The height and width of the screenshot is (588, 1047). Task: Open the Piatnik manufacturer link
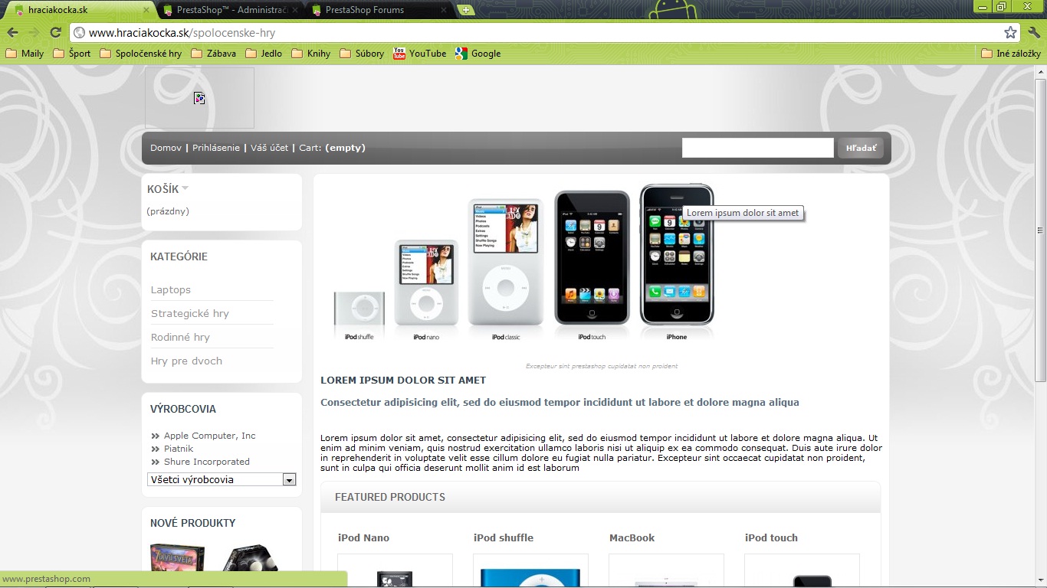[x=179, y=449]
